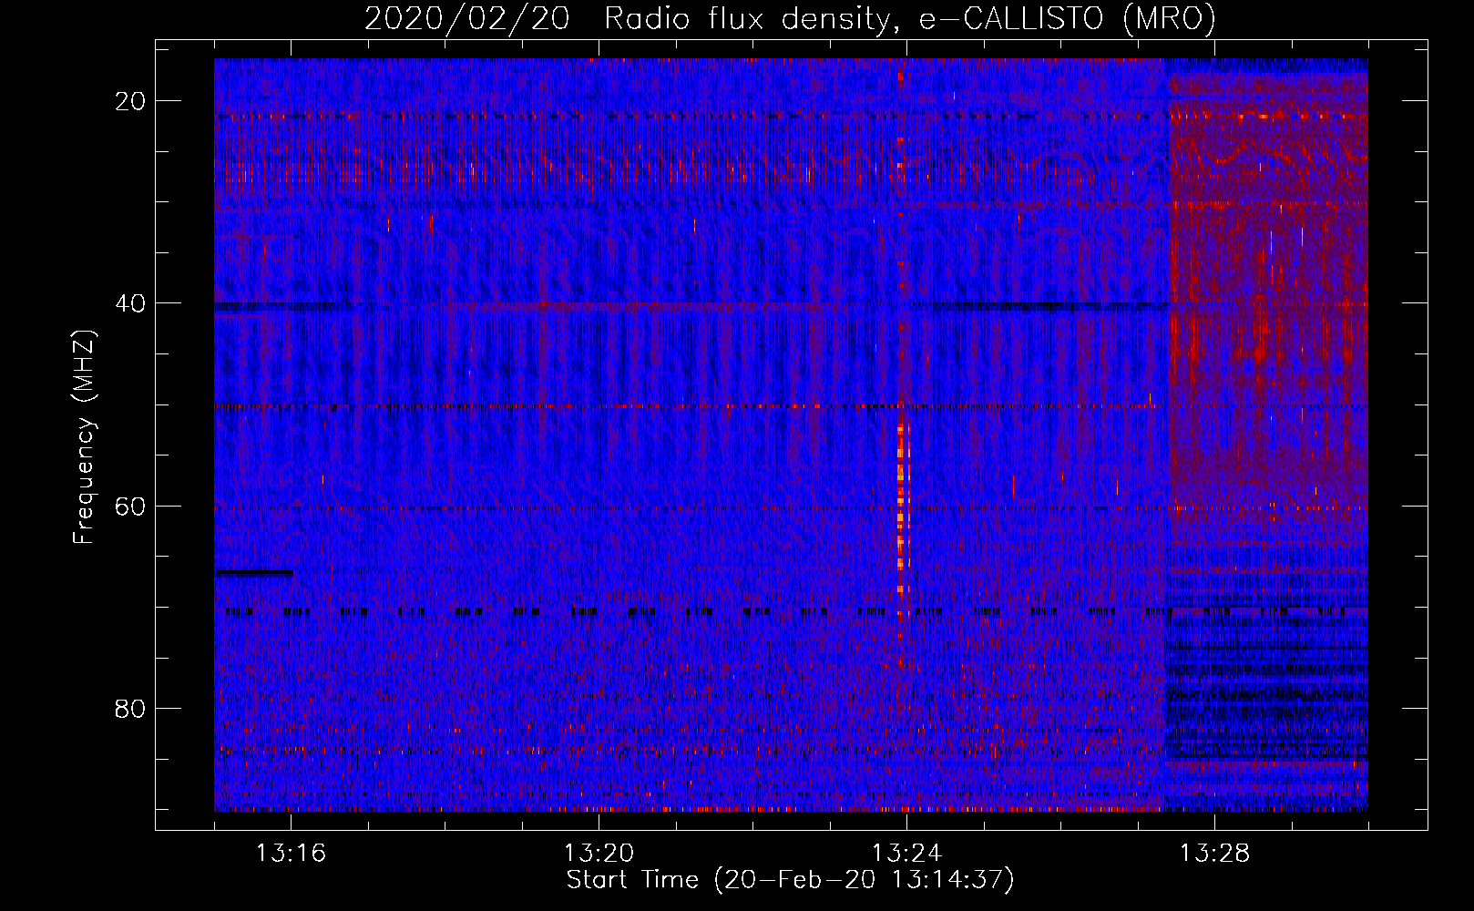Click the 60 MHz frequency tick label

pos(130,506)
